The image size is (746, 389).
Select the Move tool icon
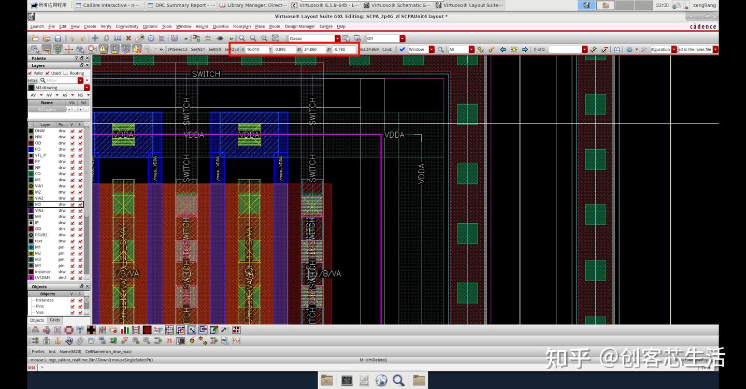95,38
